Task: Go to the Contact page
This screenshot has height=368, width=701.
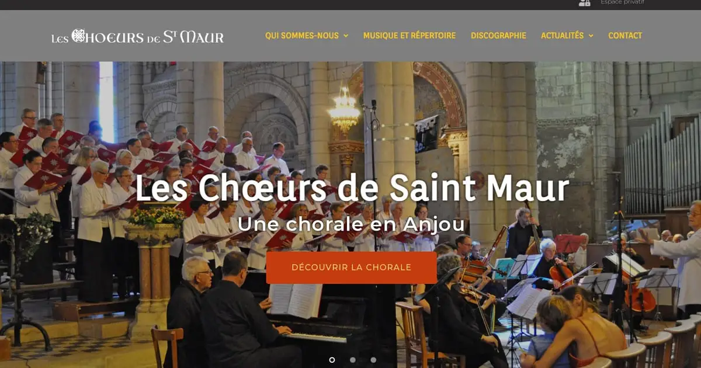Action: pos(625,36)
